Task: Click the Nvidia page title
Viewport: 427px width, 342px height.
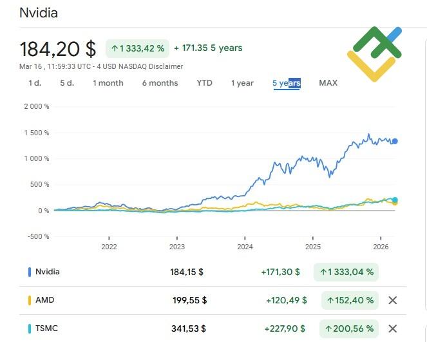Action: point(39,13)
